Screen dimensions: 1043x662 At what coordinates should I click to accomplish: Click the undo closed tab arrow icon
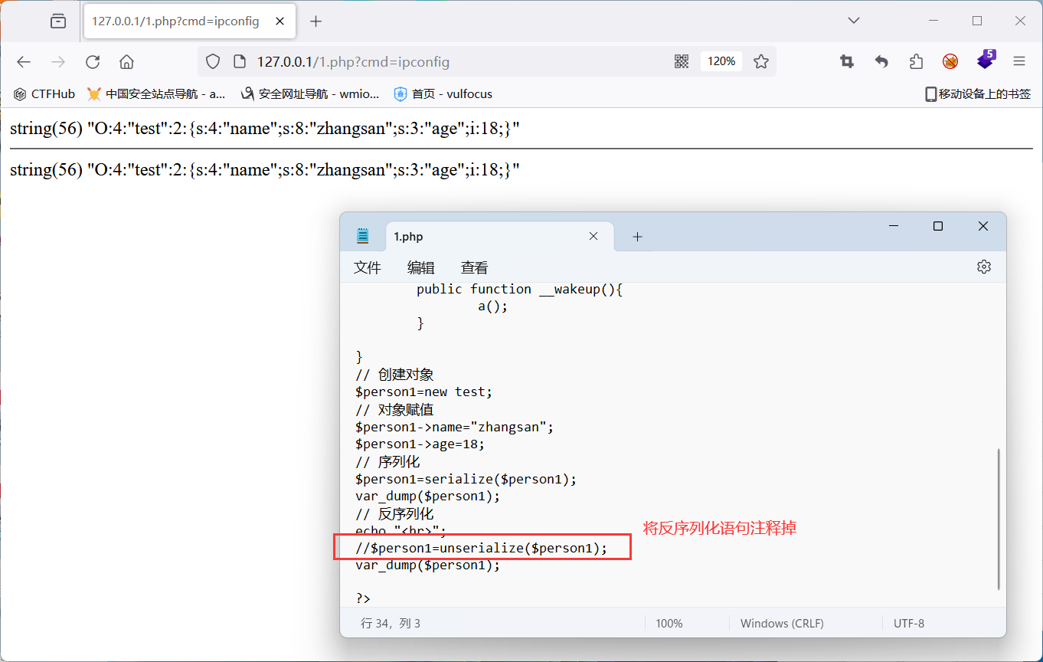881,61
